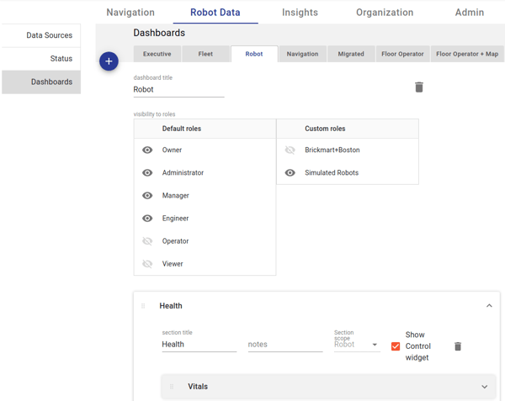Click the 'visibility to roles' label

coord(154,114)
